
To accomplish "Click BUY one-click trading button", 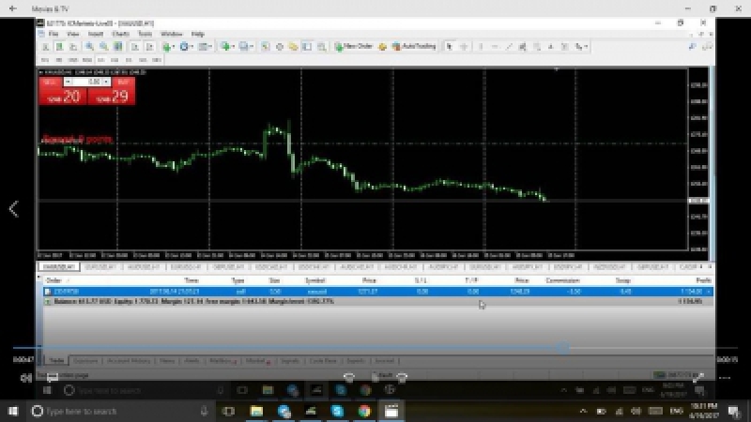I will (x=112, y=91).
